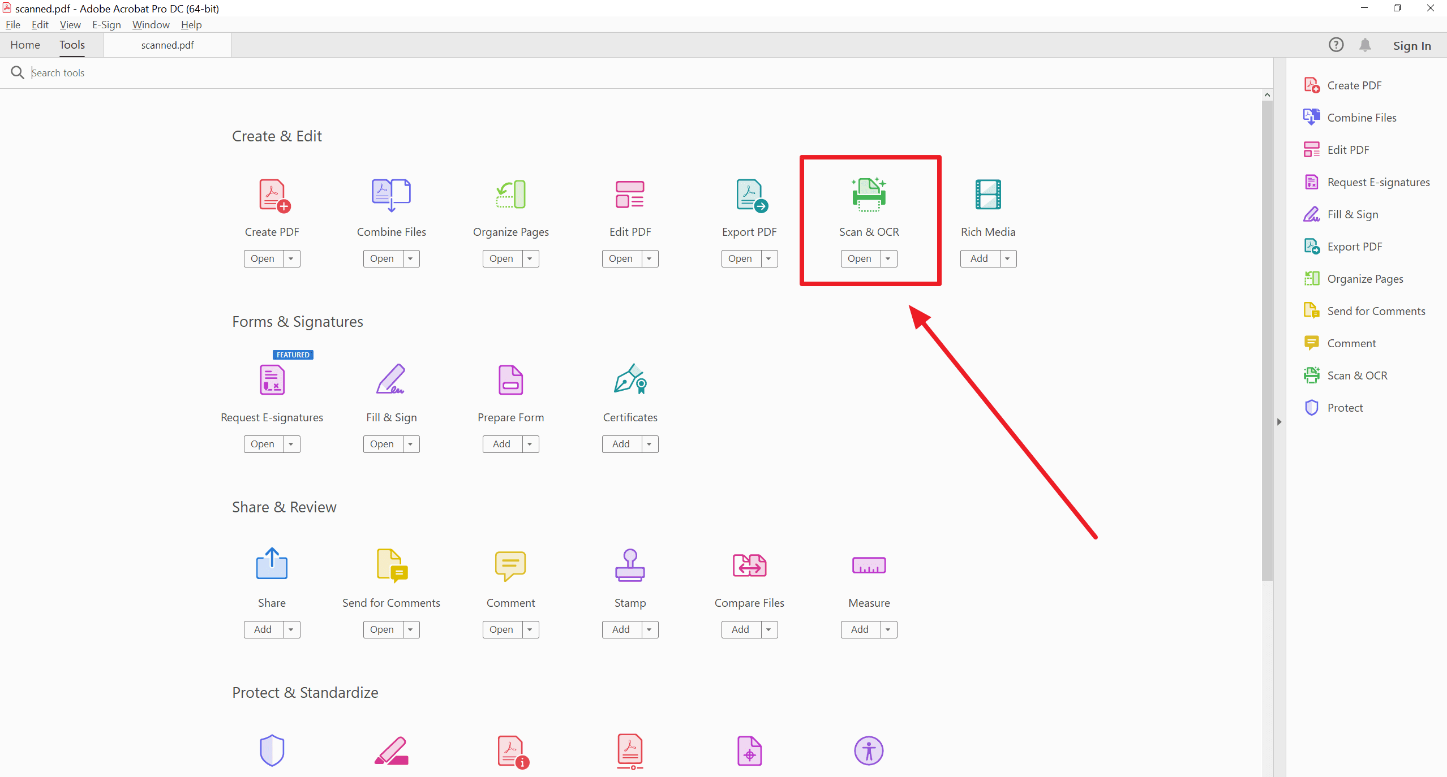Expand the Rich Media Add dropdown
Image resolution: width=1447 pixels, height=777 pixels.
tap(1007, 258)
